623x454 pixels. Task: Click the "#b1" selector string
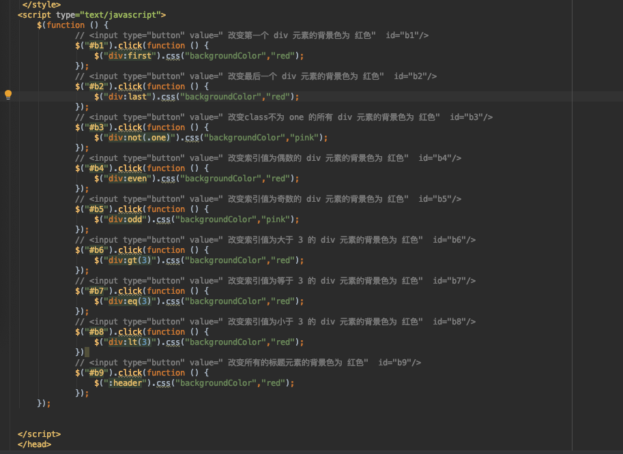click(x=96, y=46)
